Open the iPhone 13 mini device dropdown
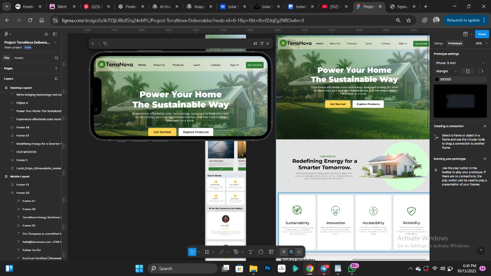This screenshot has height=276, width=491. [460, 63]
